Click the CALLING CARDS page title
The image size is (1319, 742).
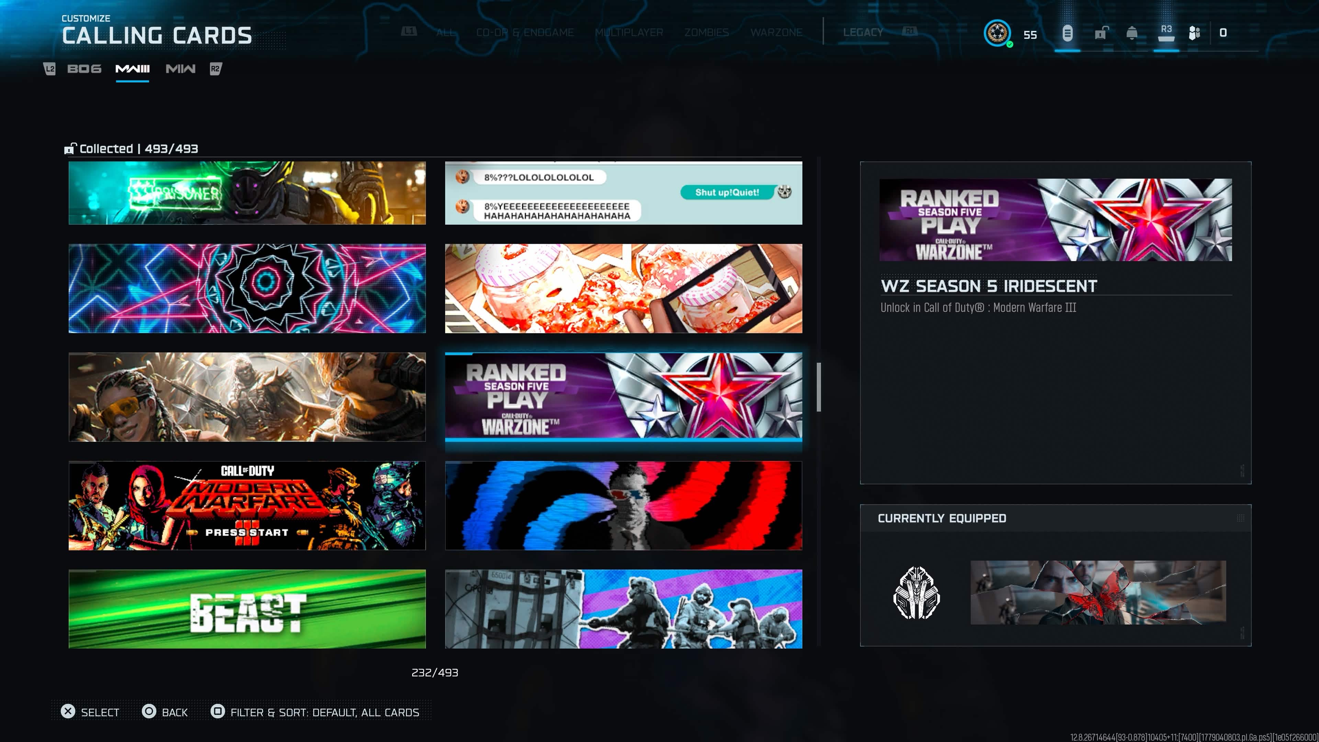pyautogui.click(x=157, y=36)
